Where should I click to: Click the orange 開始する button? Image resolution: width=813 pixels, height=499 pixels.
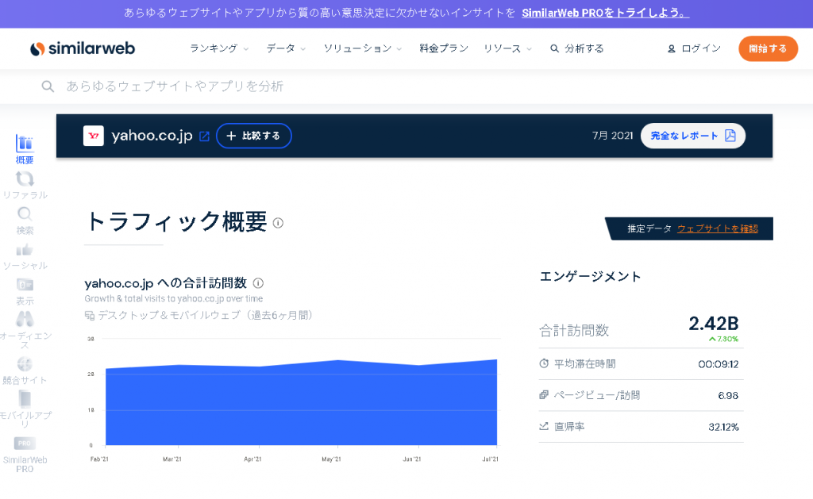click(768, 48)
